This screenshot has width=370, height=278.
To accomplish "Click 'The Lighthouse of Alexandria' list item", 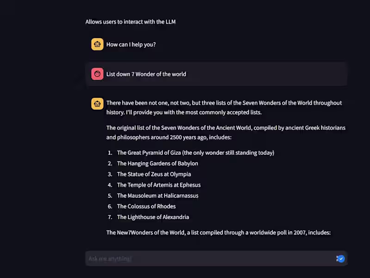I will [x=153, y=217].
